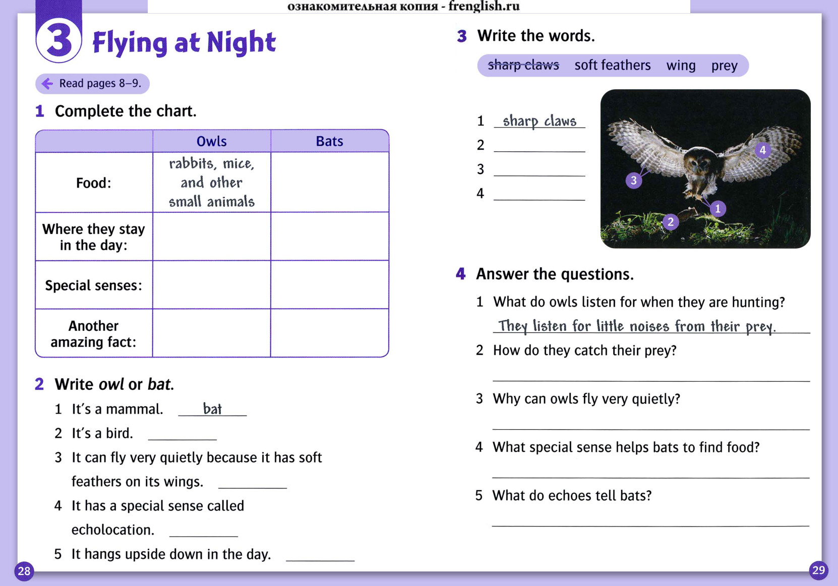This screenshot has height=586, width=838.
Task: Click label marker 1 on the owl photo
Action: [717, 208]
